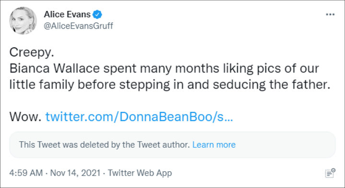Screen dimensions: 345x188
Task: Select the deleted Tweet notice box
Action: pyautogui.click(x=172, y=145)
